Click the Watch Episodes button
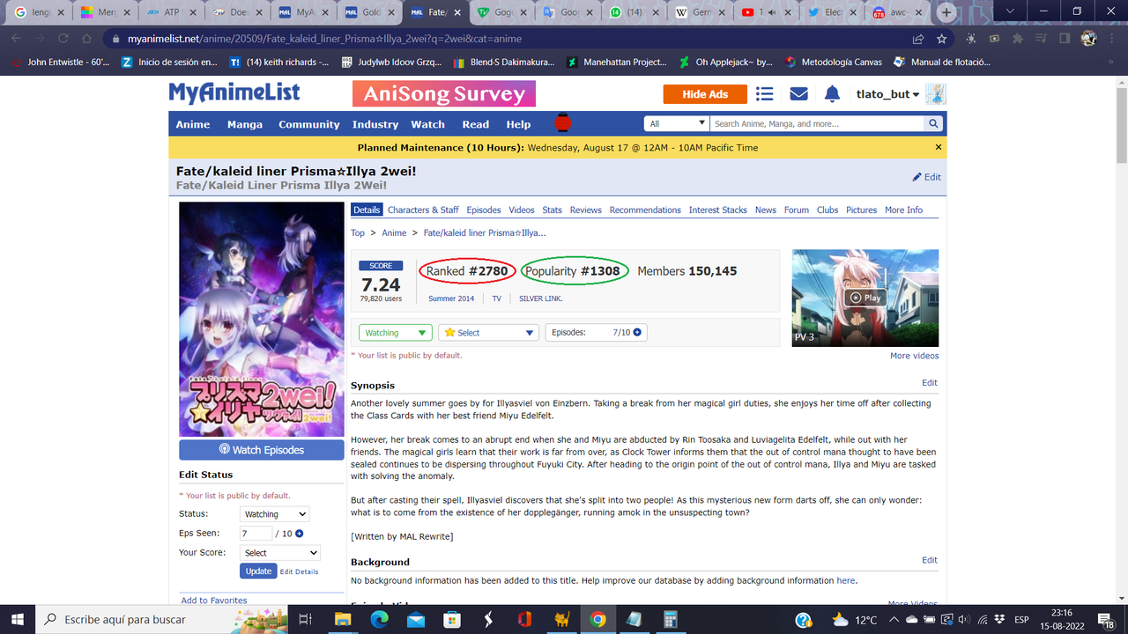 click(x=261, y=449)
